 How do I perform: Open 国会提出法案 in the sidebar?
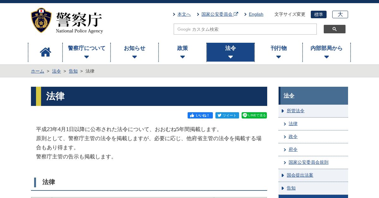pyautogui.click(x=300, y=175)
